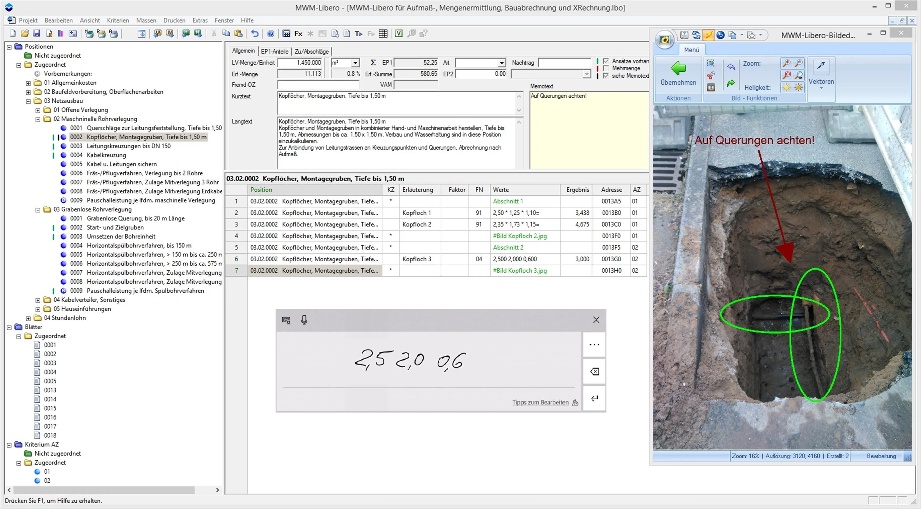Switch handwriting panel to keyboard input
Screen dimensions: 921x509
click(286, 320)
